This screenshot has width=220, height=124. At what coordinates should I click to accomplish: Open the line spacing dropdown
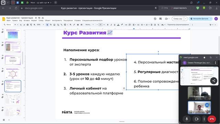click(x=138, y=25)
